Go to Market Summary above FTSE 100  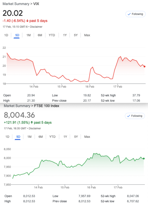click(17, 106)
